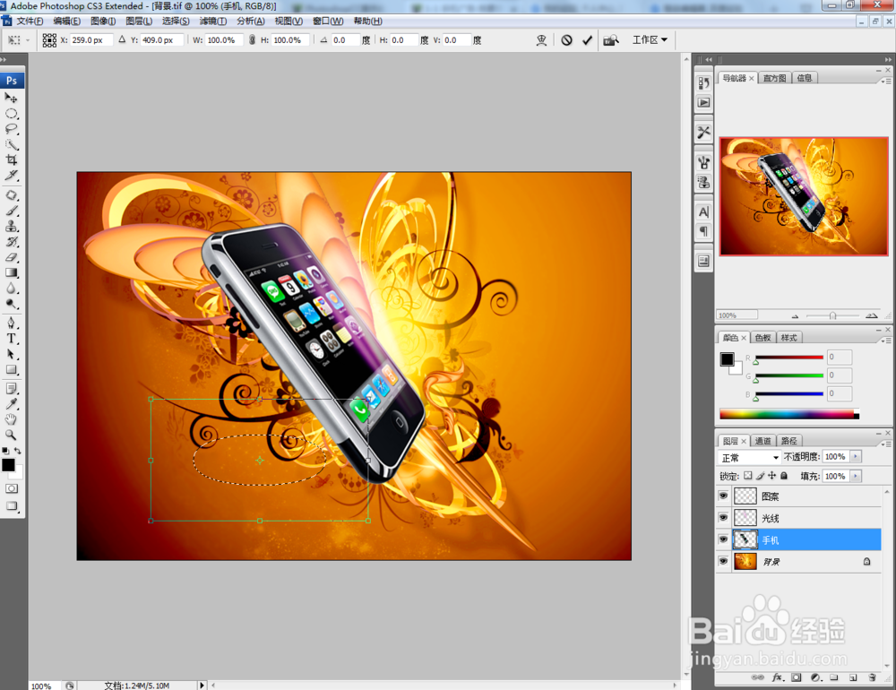Viewport: 896px width, 690px height.
Task: Select the Gradient tool
Action: pyautogui.click(x=11, y=272)
